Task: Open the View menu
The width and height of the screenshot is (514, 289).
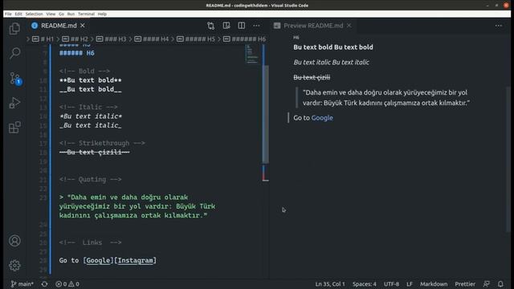Action: (x=51, y=14)
